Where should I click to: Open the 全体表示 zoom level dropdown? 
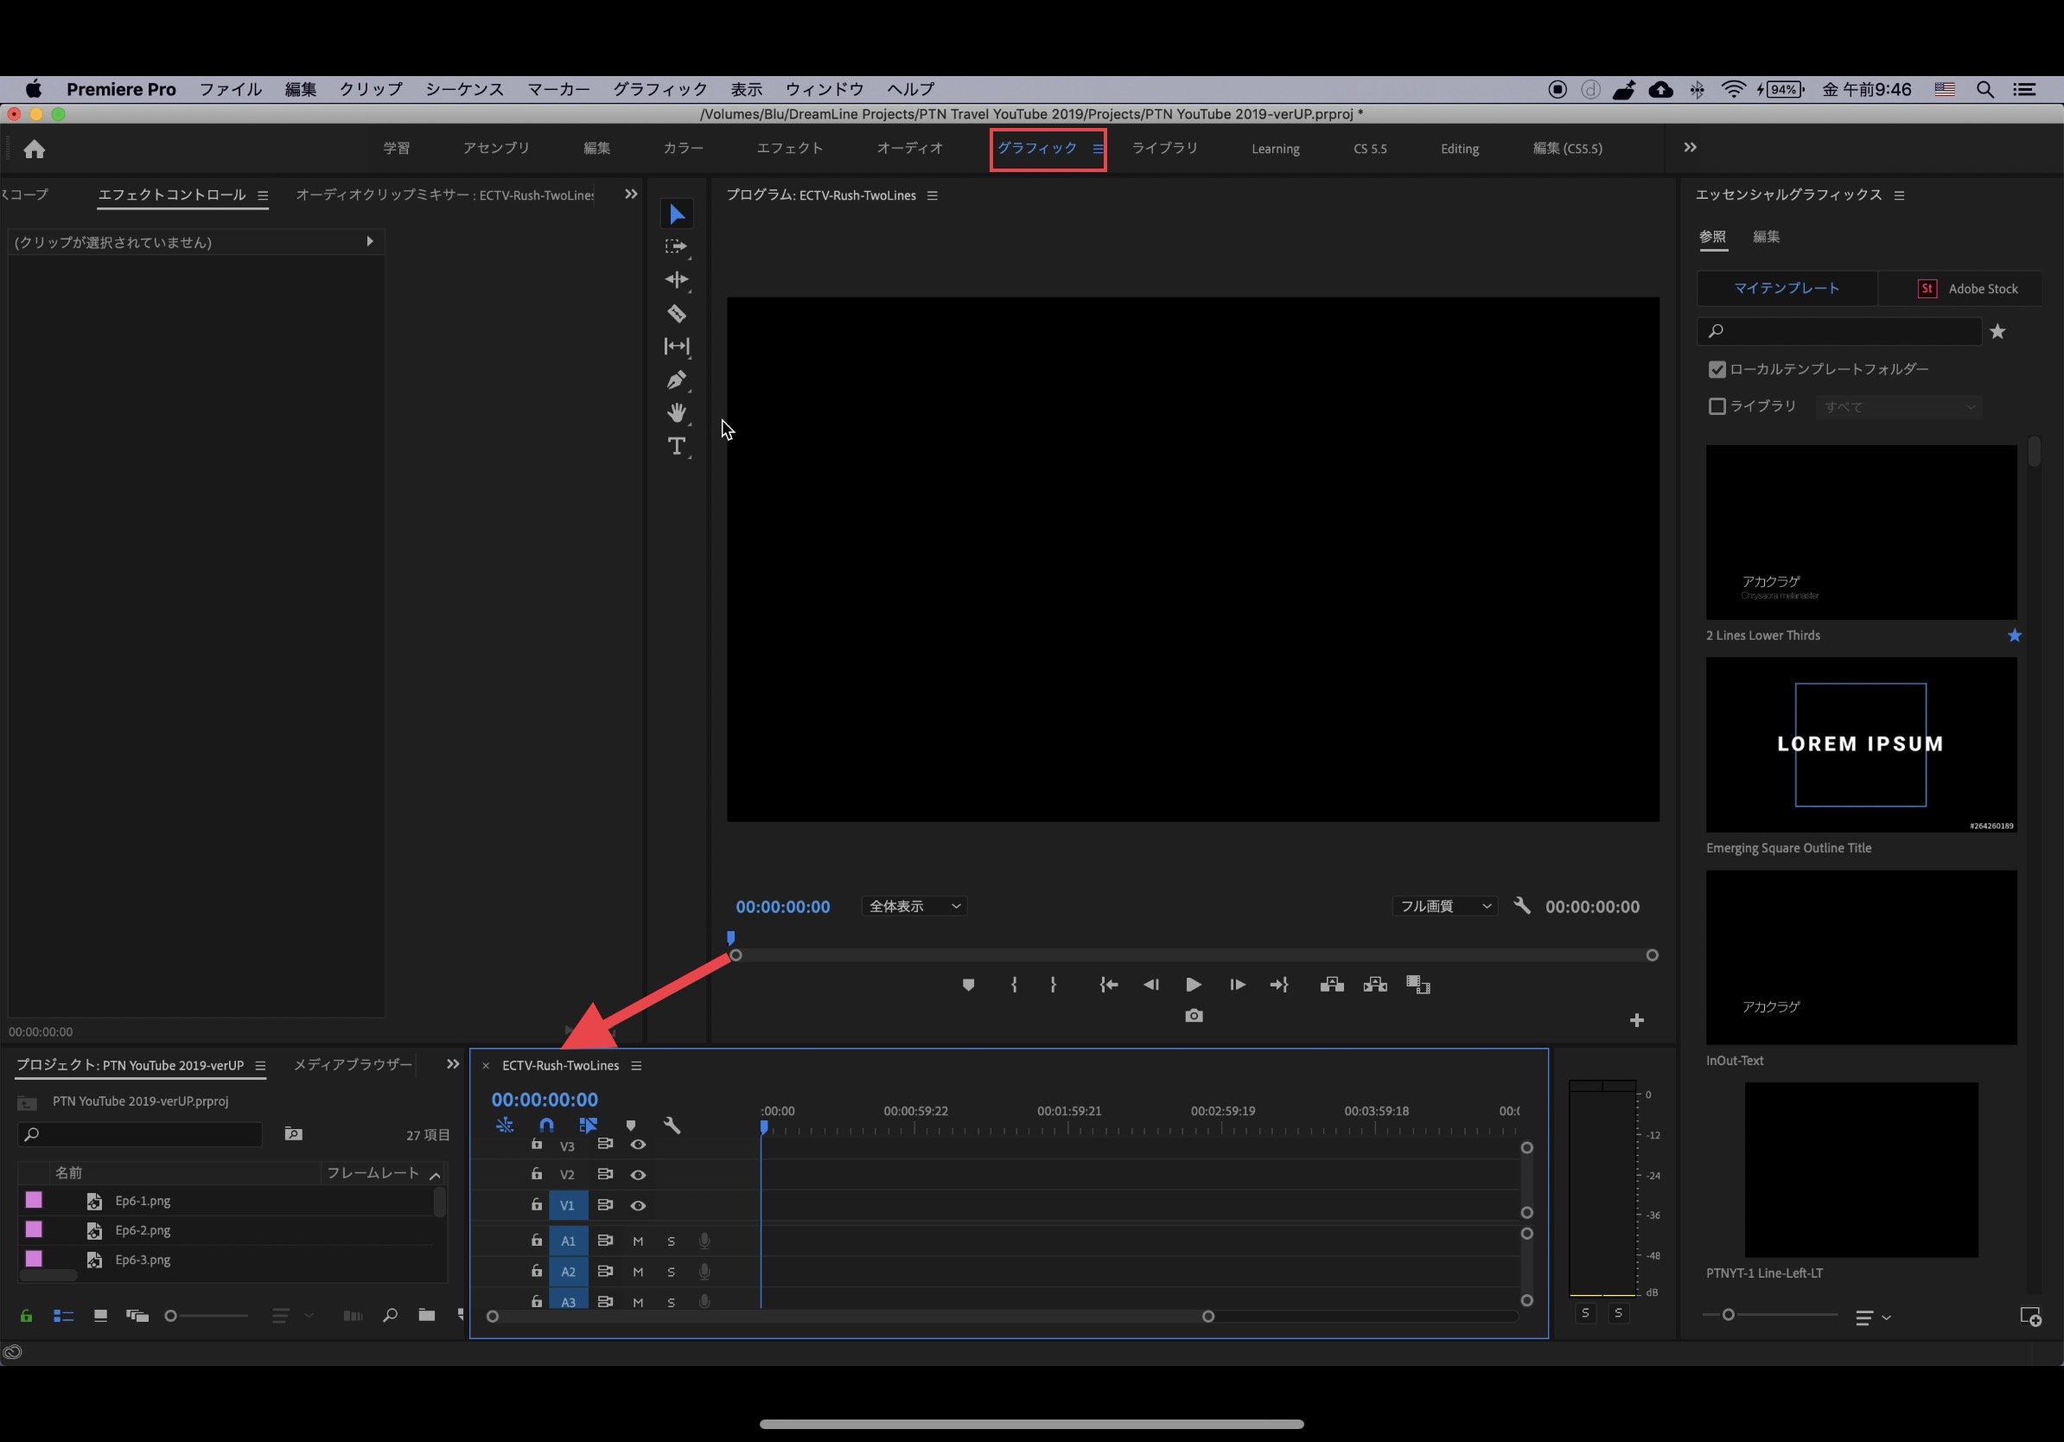coord(914,906)
